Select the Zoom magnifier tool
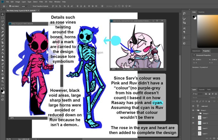Viewport: 218px width, 140px height. (3, 81)
